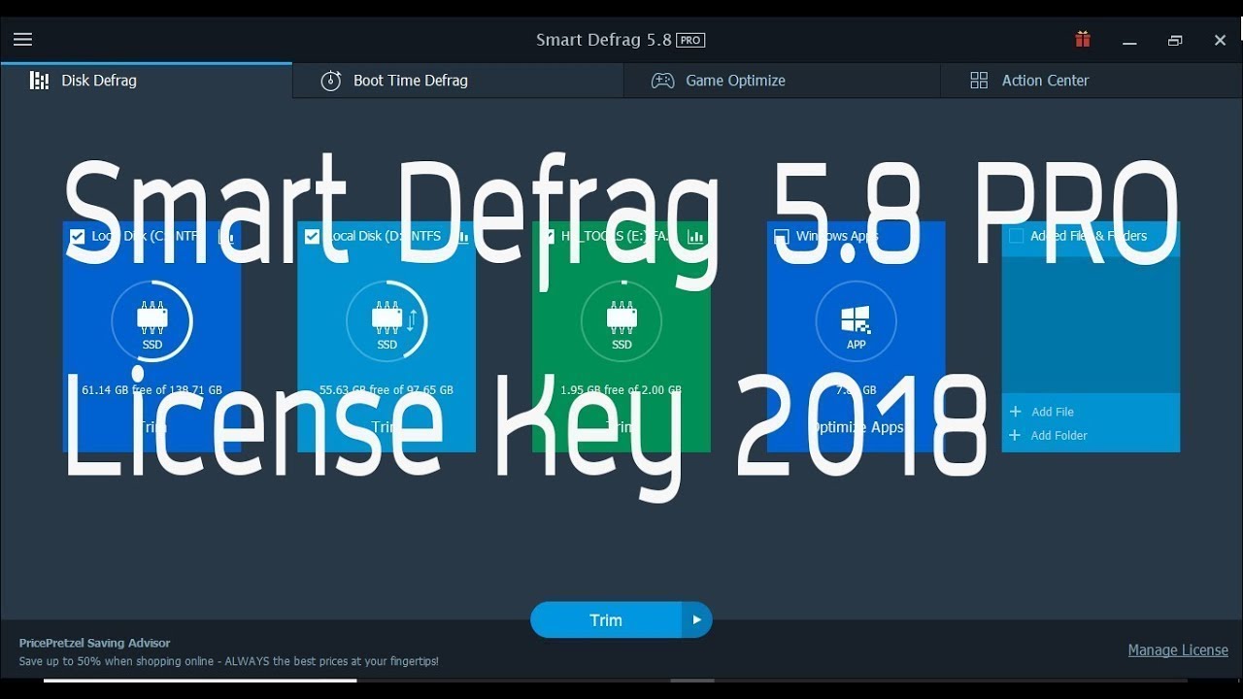Image resolution: width=1243 pixels, height=699 pixels.
Task: Open the Action Center tab
Action: [x=1092, y=81]
